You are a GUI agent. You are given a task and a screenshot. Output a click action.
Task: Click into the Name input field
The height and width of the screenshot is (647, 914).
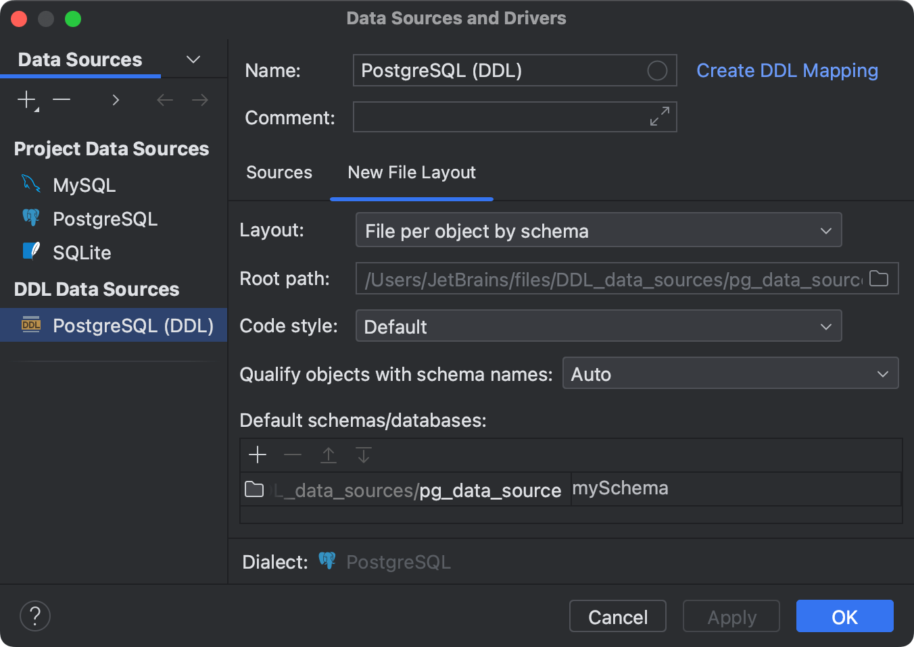(500, 70)
